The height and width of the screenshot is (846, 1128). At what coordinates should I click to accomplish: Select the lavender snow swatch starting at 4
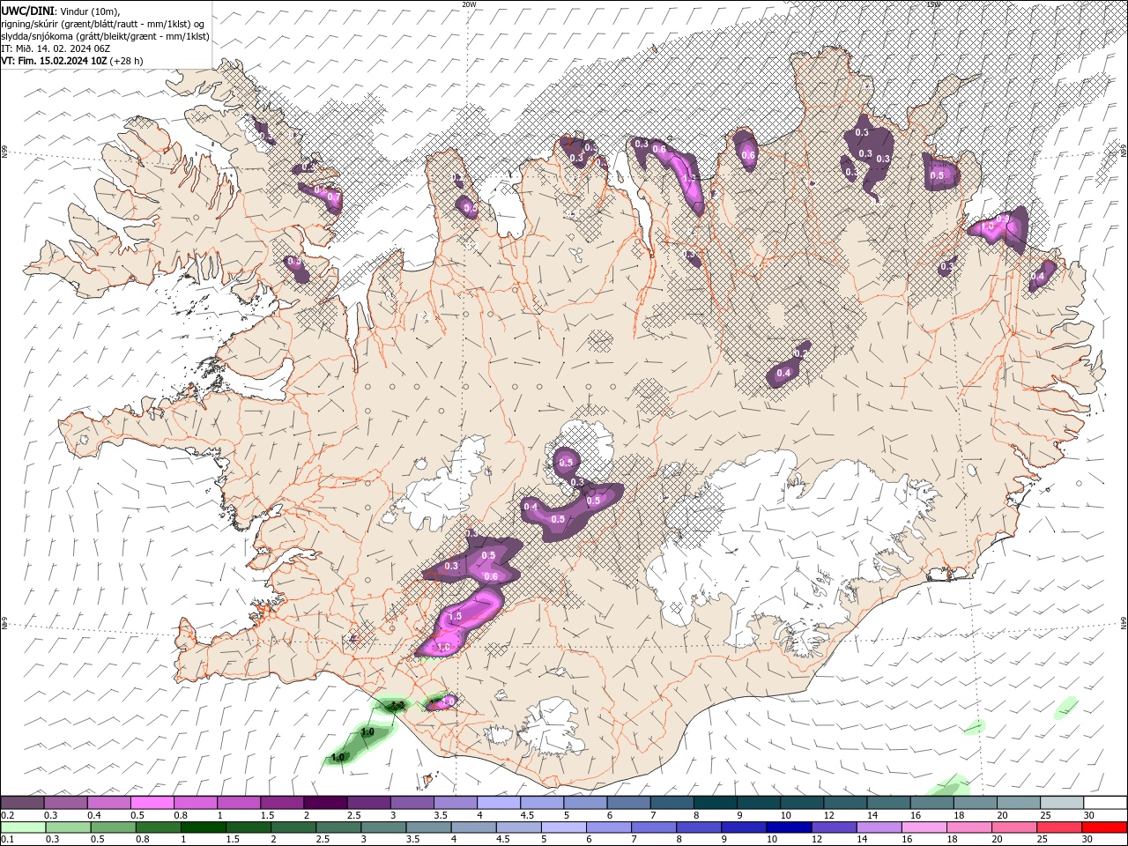499,802
